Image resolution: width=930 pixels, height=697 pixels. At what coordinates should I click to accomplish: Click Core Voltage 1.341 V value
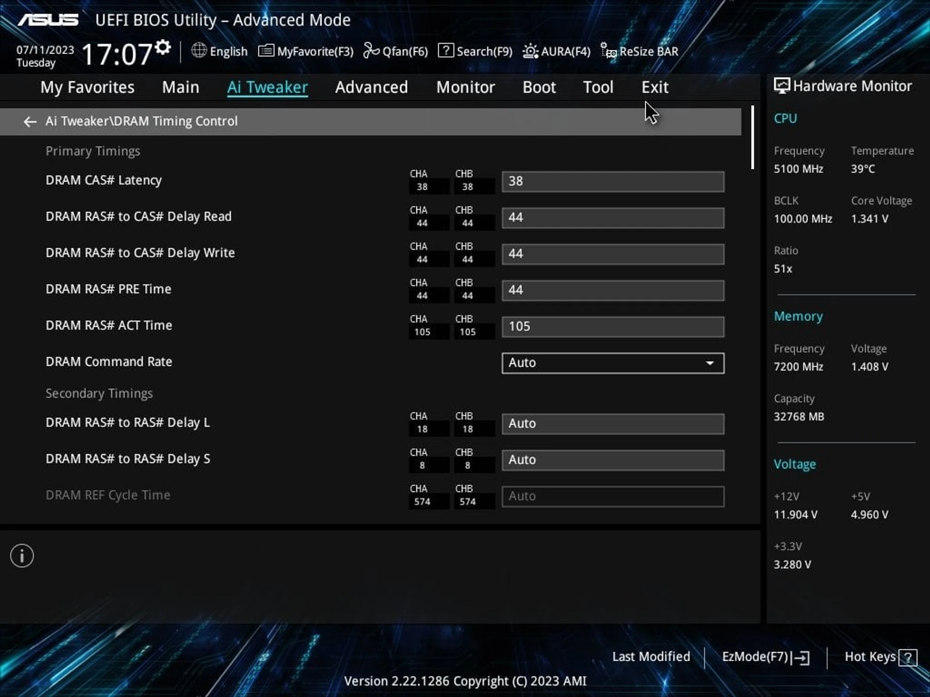click(869, 219)
